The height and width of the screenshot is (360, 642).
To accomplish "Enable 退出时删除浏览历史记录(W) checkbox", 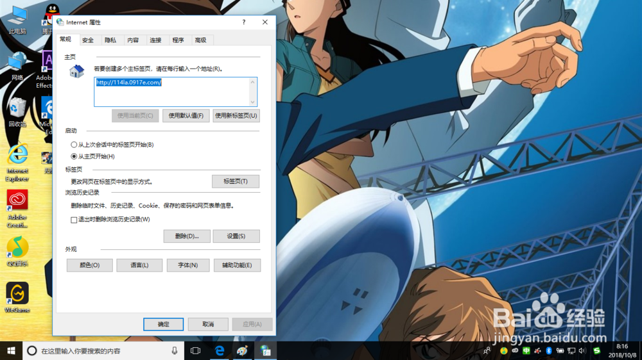I will tap(74, 220).
